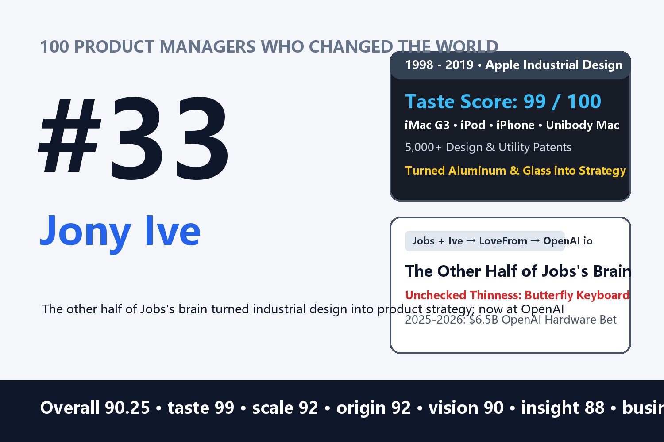
Task: Click the 100 Product Managers title
Action: 269,46
